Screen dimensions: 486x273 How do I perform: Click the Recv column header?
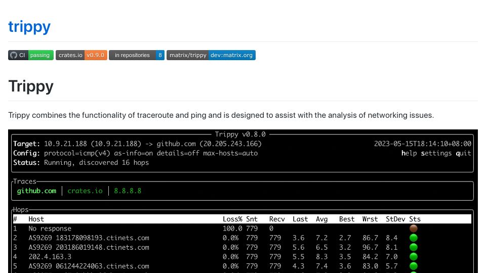[277, 219]
